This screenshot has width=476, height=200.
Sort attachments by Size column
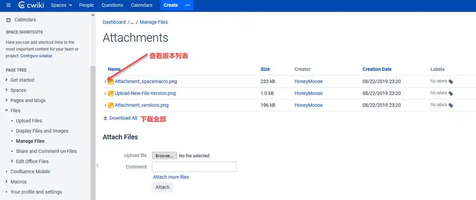tap(265, 69)
